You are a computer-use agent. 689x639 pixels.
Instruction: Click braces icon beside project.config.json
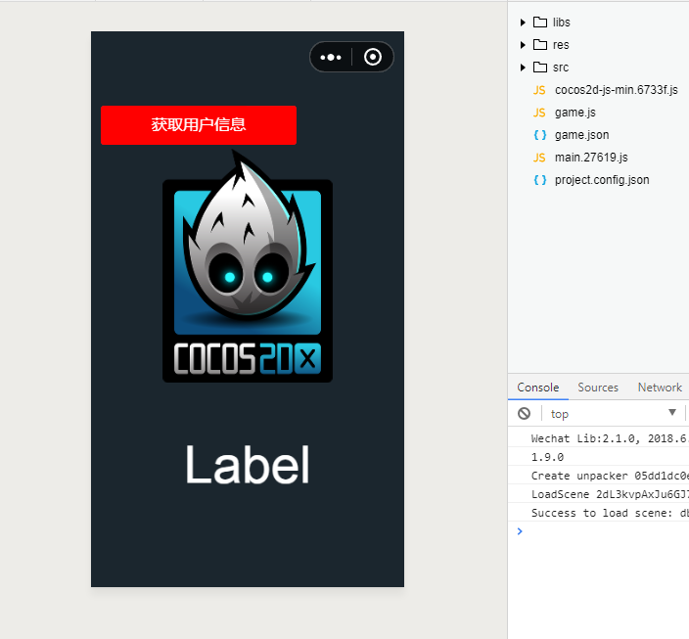[x=540, y=180]
